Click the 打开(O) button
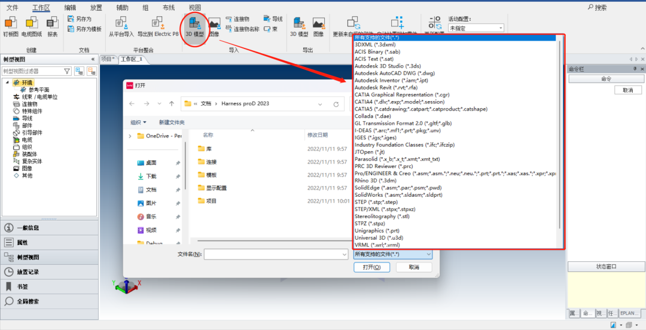This screenshot has height=330, width=646. click(x=371, y=267)
